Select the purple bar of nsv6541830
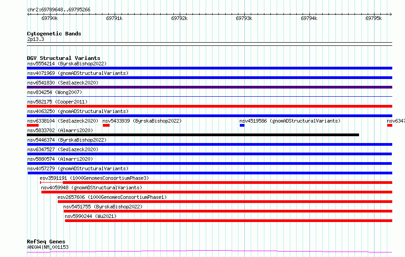 click(x=209, y=87)
